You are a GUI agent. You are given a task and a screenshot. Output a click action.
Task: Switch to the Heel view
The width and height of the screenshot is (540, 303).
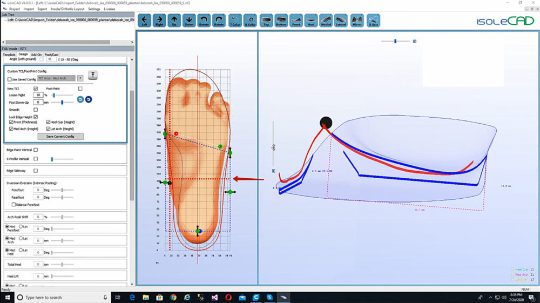click(311, 21)
